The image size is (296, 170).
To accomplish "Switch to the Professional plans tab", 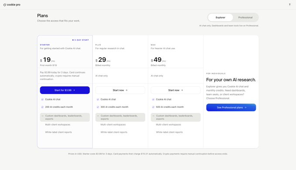I will click(x=245, y=17).
